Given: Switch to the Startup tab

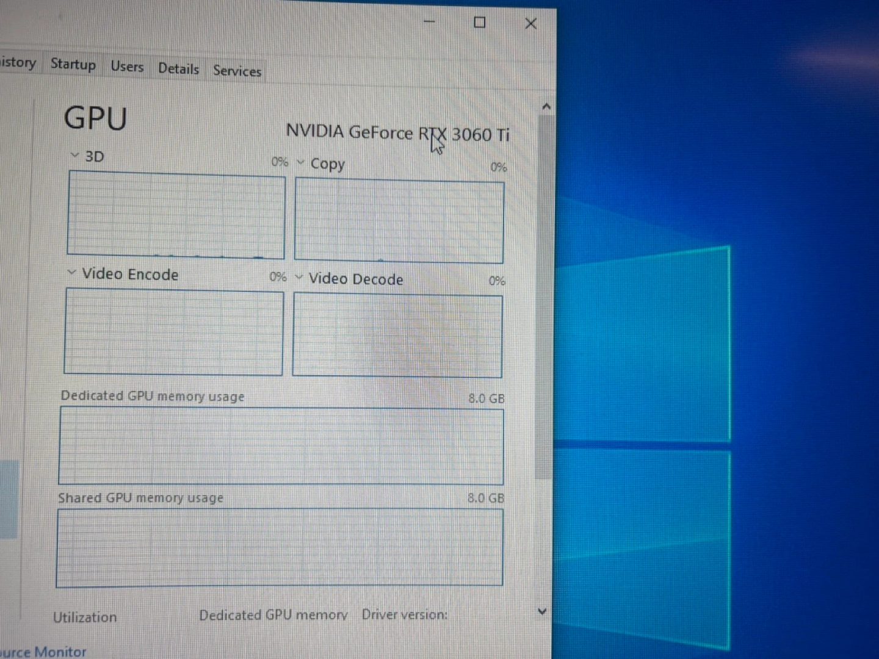Looking at the screenshot, I should pos(73,64).
